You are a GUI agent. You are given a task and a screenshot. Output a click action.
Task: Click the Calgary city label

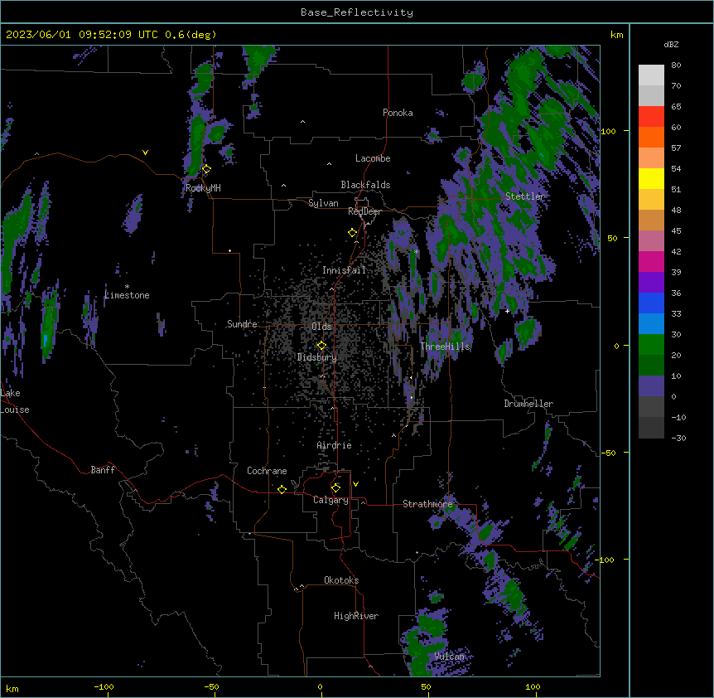pyautogui.click(x=330, y=500)
